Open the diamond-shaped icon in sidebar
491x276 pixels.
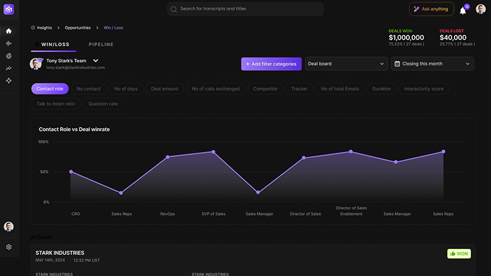[x=9, y=80]
